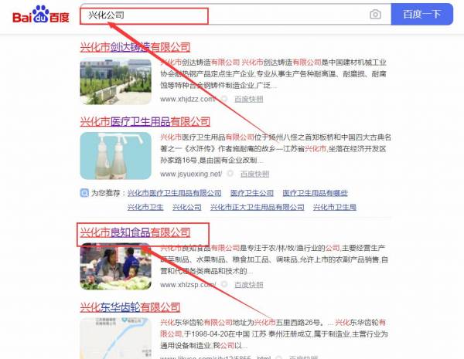Select recommended search 医疗卫生公司
The width and height of the screenshot is (464, 359).
(252, 193)
